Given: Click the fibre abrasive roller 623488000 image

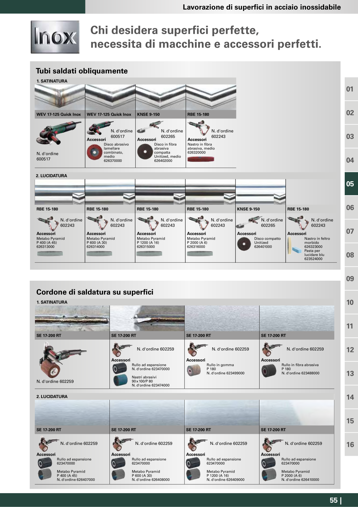Looking at the screenshot, I should 269,371.
